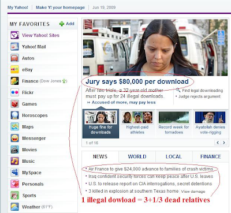Screen dimensions: 231x213
Task: Switch to the WORLD tab
Action: [x=137, y=156]
